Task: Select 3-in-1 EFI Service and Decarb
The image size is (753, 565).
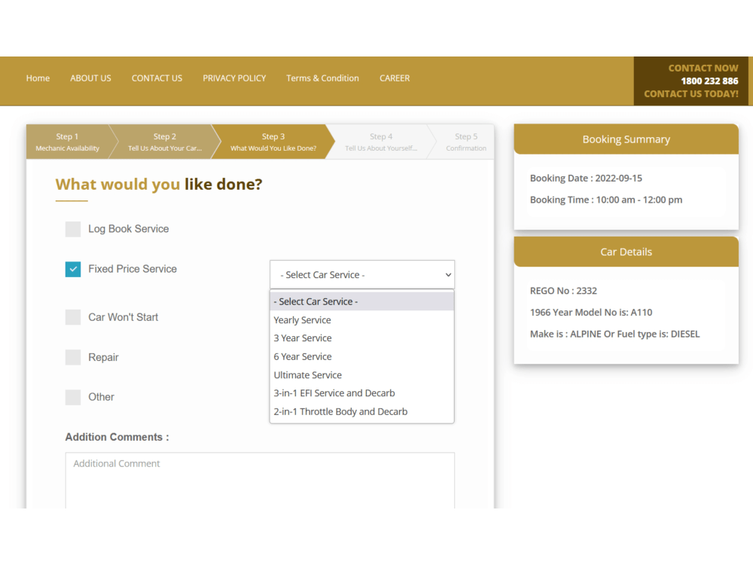Action: point(362,393)
